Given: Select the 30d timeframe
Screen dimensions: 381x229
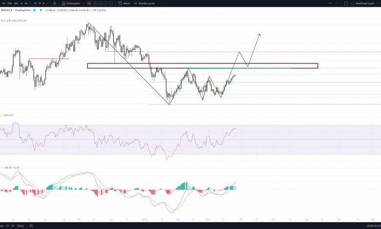Looking at the screenshot, I should [x=16, y=3].
